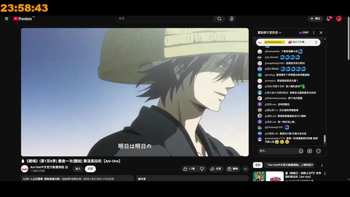Click @HJCing avatar in chat

(260, 75)
